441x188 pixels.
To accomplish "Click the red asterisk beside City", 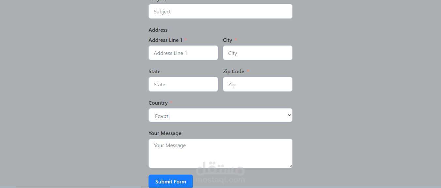I will tap(236, 40).
